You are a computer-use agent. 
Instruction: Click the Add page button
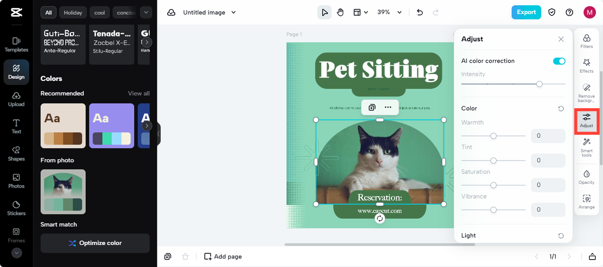pyautogui.click(x=223, y=257)
